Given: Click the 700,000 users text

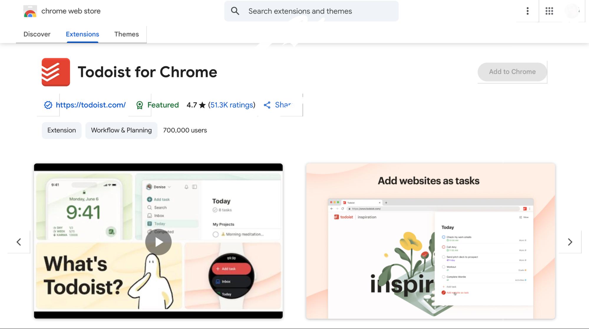Looking at the screenshot, I should click(185, 130).
